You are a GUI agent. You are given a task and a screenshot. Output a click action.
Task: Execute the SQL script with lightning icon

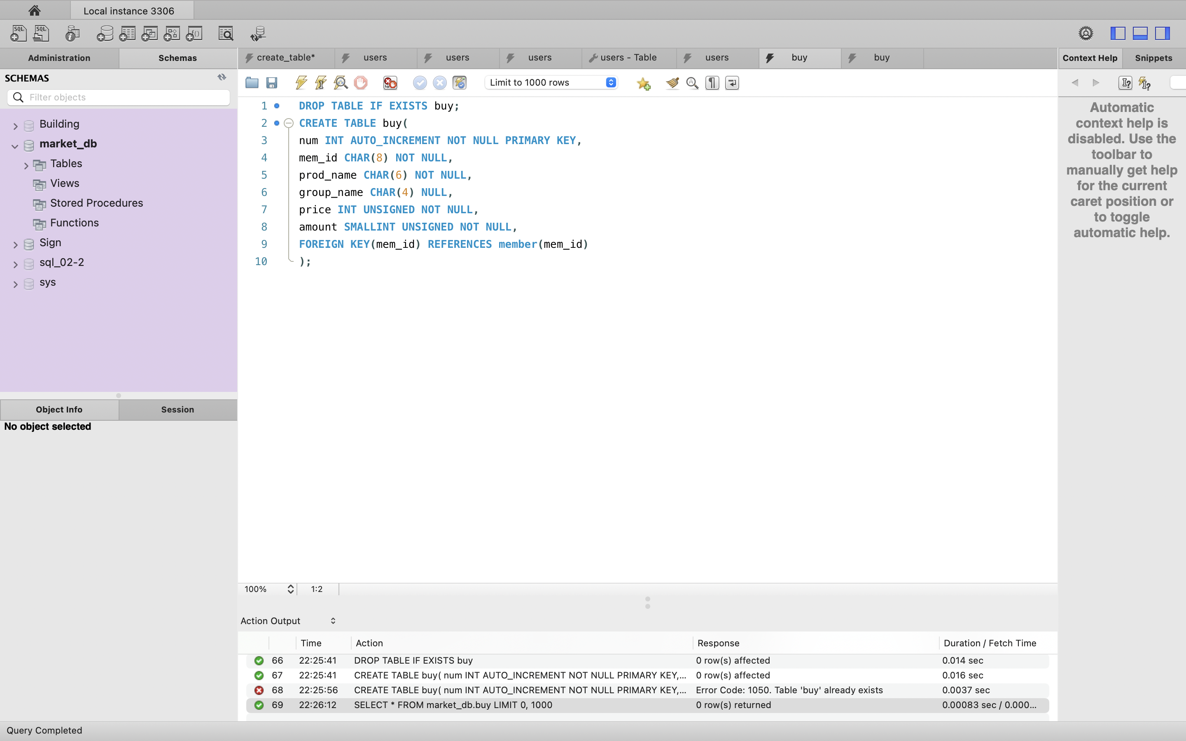(x=301, y=83)
